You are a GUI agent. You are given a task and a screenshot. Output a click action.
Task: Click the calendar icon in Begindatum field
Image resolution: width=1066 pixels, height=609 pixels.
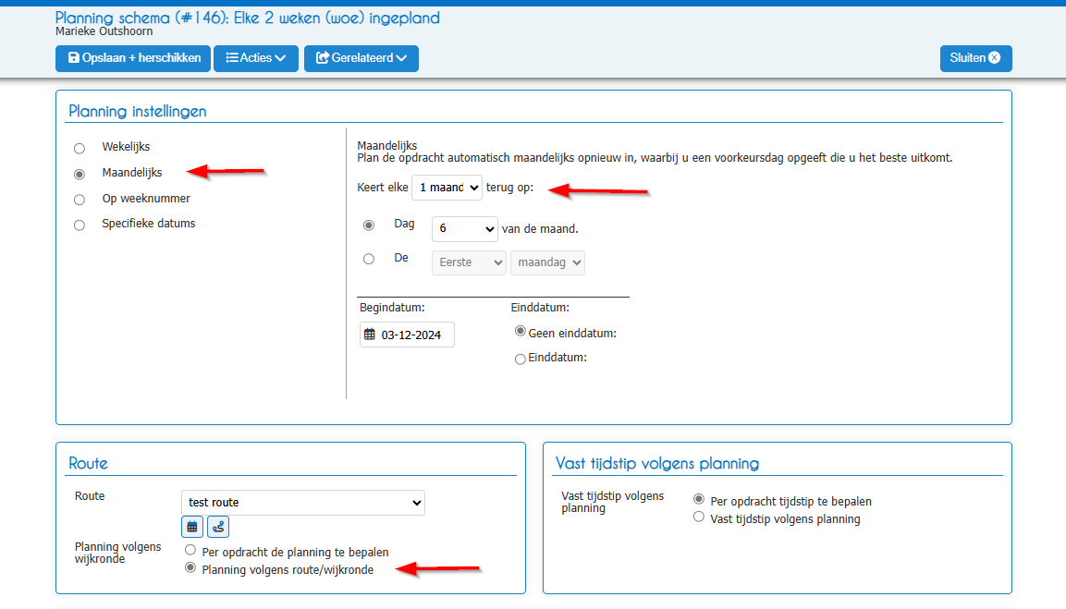370,335
